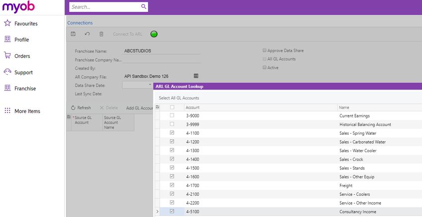The width and height of the screenshot is (422, 217).
Task: Uncheck the 4-1600 Other Equip checkbox
Action: 172,176
